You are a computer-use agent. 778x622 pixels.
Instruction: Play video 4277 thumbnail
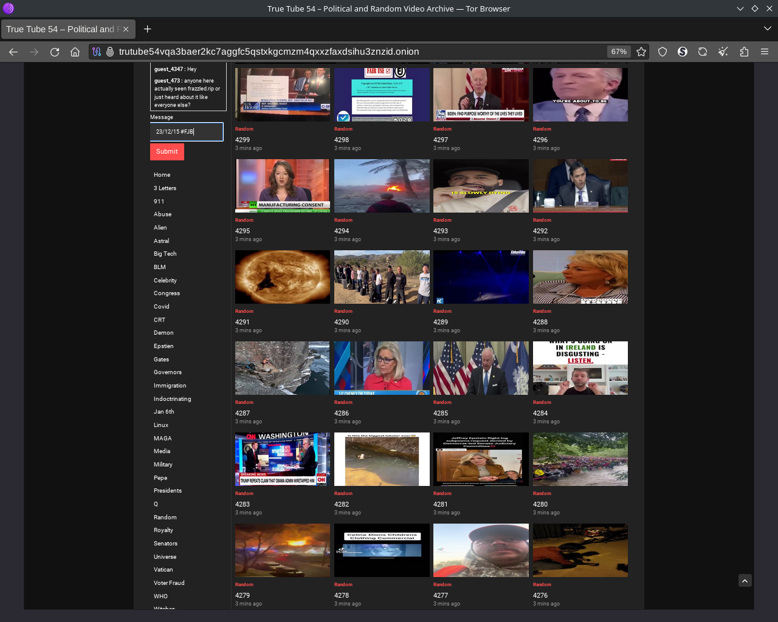(x=481, y=550)
